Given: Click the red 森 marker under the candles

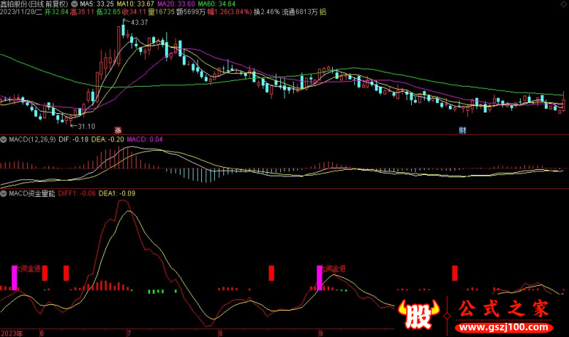Looking at the screenshot, I should [119, 130].
